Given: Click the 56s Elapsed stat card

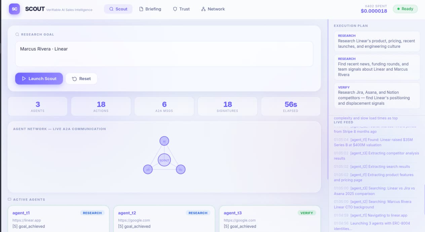Looking at the screenshot, I should tap(291, 106).
